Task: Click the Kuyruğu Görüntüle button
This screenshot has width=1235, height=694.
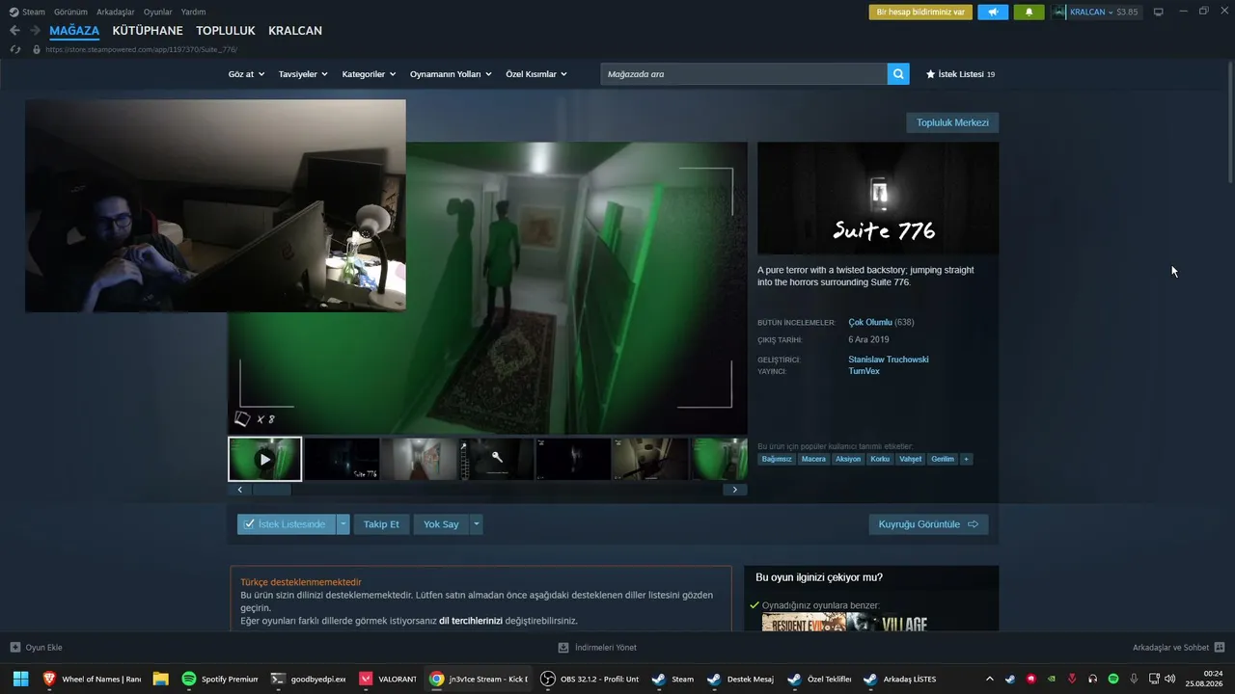Action: click(x=928, y=524)
